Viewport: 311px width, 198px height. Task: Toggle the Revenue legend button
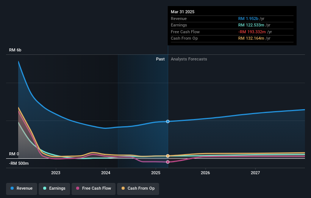(22, 189)
